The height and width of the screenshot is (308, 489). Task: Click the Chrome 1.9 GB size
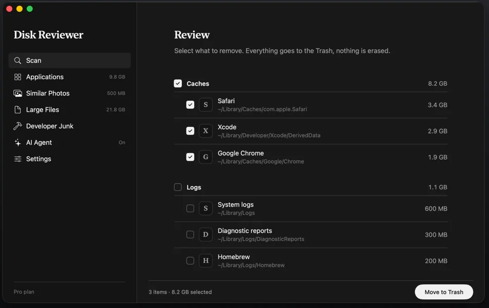(x=438, y=158)
